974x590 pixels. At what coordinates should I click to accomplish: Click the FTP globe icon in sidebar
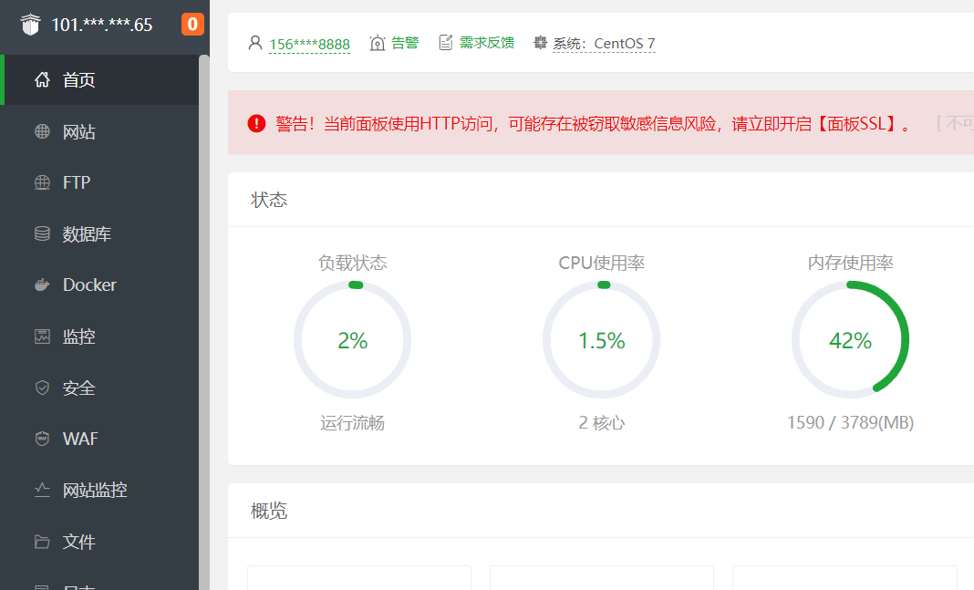(42, 182)
